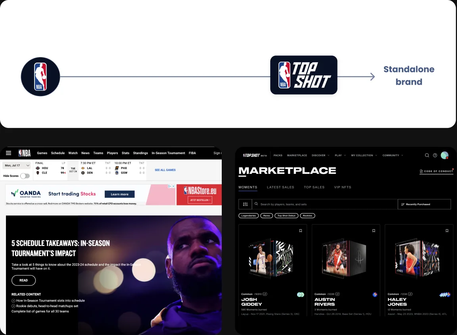
Task: Open search icon in Top Shot header
Action: tap(427, 155)
